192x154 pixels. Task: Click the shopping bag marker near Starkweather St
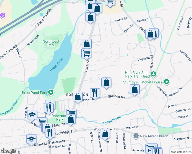point(105,134)
